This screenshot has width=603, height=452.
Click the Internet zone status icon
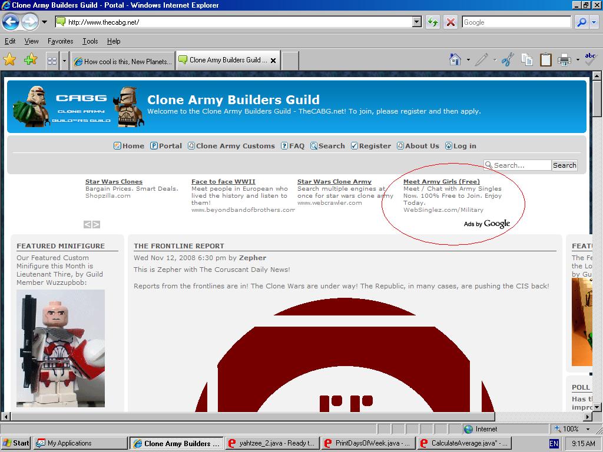pyautogui.click(x=468, y=429)
